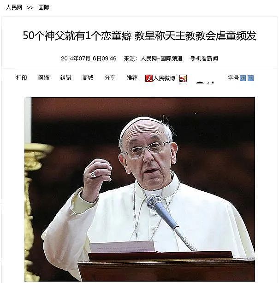
Task: Click the Sina Weibo share icon
Action: pos(183,78)
